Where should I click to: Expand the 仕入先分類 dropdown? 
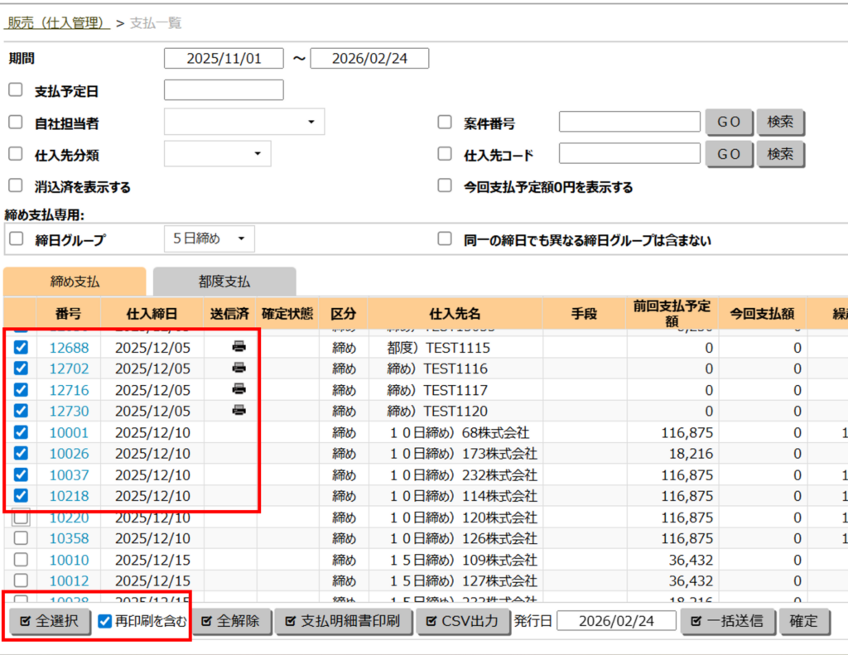[x=217, y=153]
